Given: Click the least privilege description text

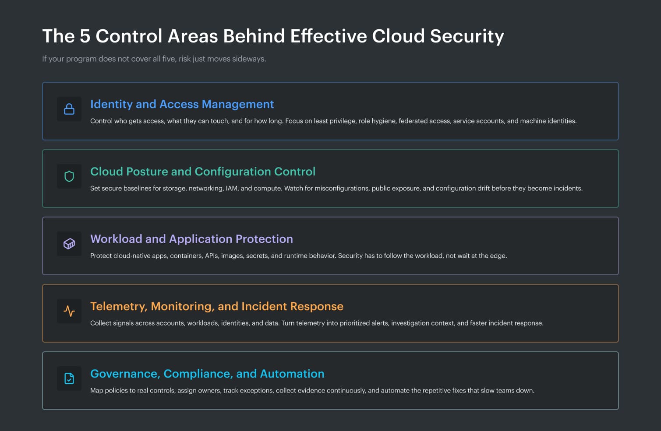Looking at the screenshot, I should [334, 121].
